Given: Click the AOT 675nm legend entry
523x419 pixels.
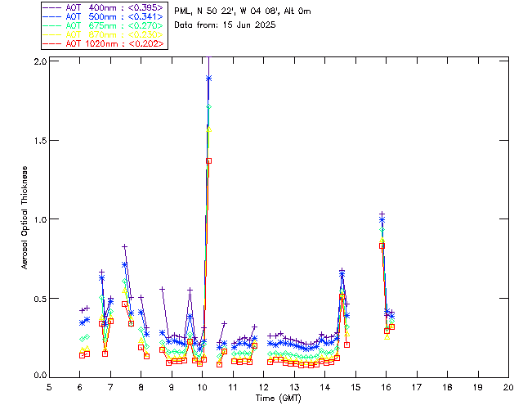Looking at the screenshot, I should (103, 25).
